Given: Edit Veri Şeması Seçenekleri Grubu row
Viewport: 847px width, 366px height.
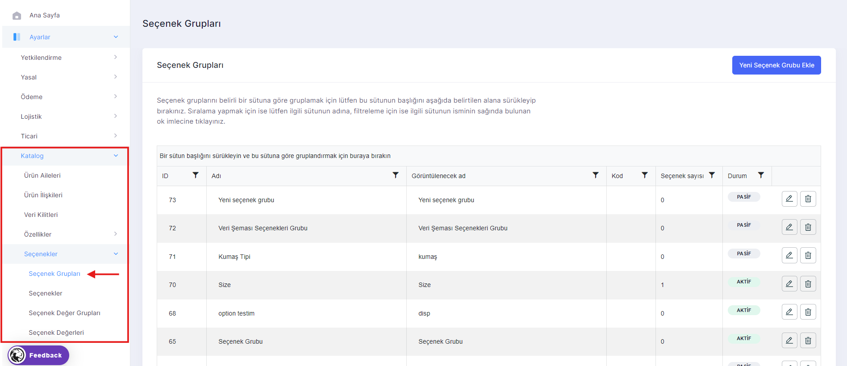Looking at the screenshot, I should coord(789,227).
